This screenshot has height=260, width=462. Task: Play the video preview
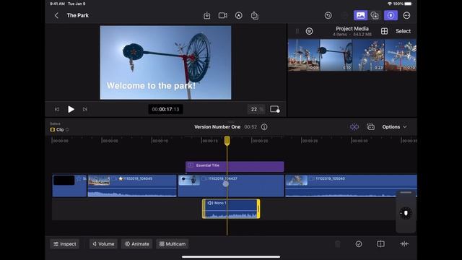[71, 109]
